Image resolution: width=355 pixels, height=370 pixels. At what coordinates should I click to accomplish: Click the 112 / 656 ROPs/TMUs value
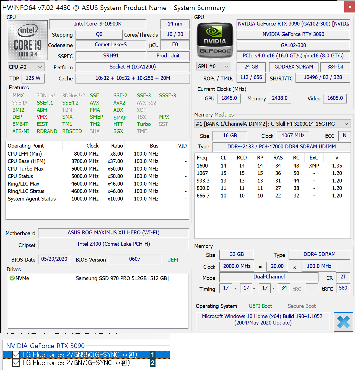coord(251,77)
